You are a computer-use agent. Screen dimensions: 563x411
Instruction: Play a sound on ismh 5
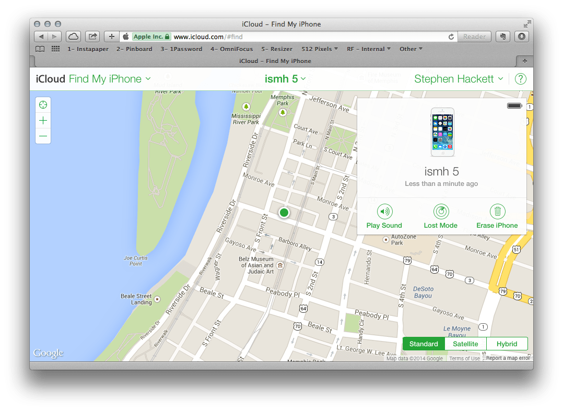click(384, 216)
